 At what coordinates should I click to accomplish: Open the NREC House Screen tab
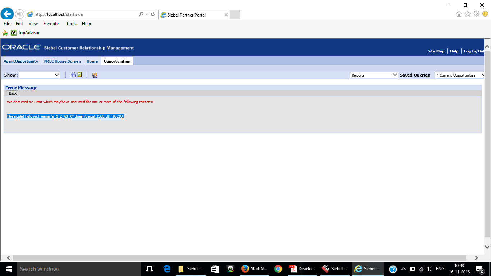[x=62, y=61]
